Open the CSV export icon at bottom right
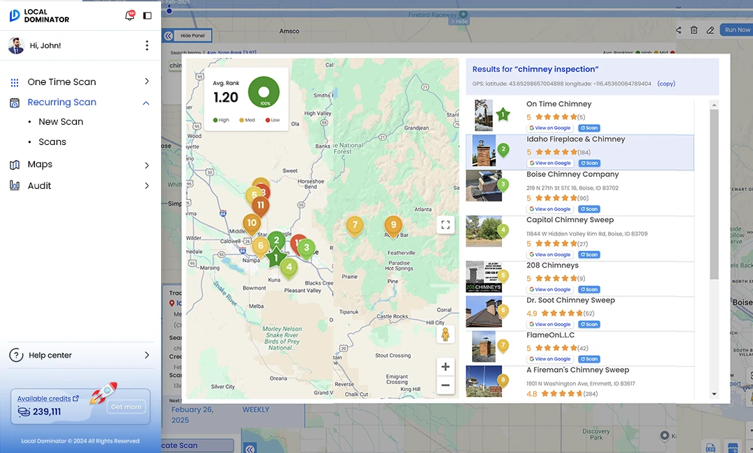The width and height of the screenshot is (753, 453). pos(710,447)
